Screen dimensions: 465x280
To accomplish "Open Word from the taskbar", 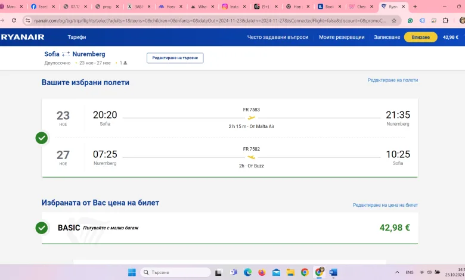I will point(333,272).
